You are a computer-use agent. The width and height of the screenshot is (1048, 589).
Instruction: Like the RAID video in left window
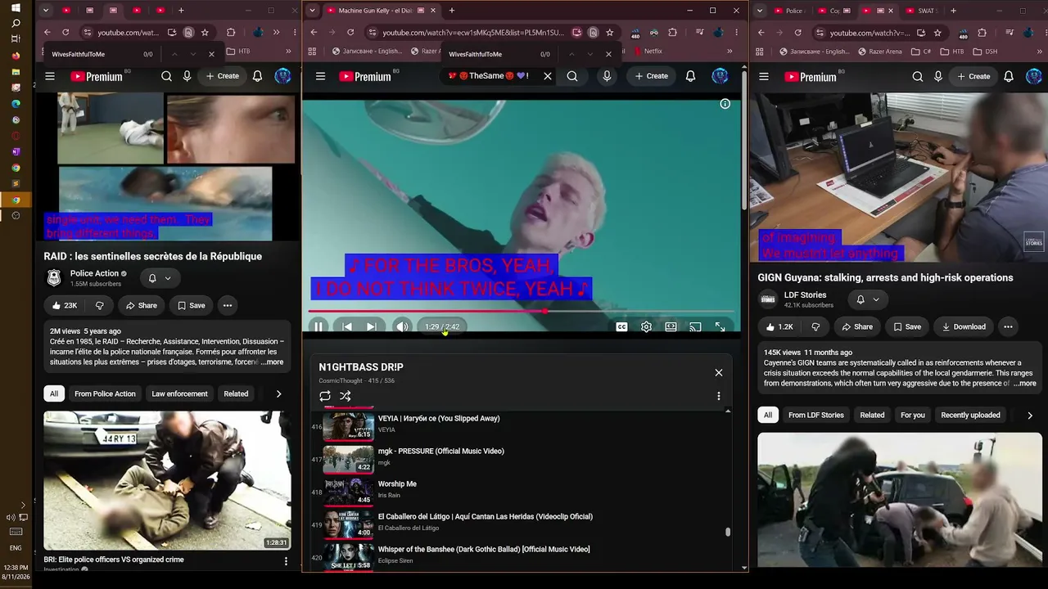(64, 305)
